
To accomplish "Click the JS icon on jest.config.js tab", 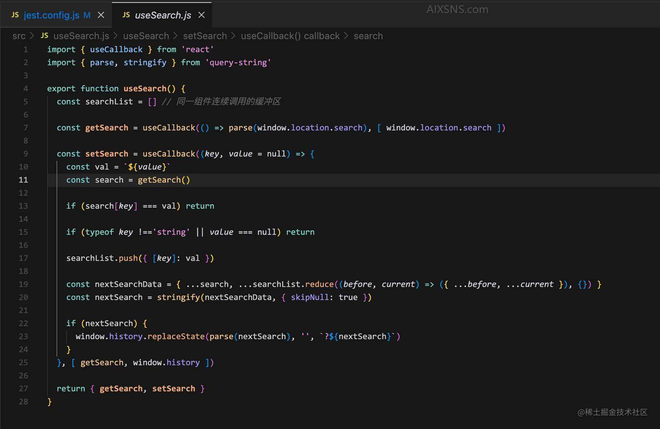I will pos(15,15).
